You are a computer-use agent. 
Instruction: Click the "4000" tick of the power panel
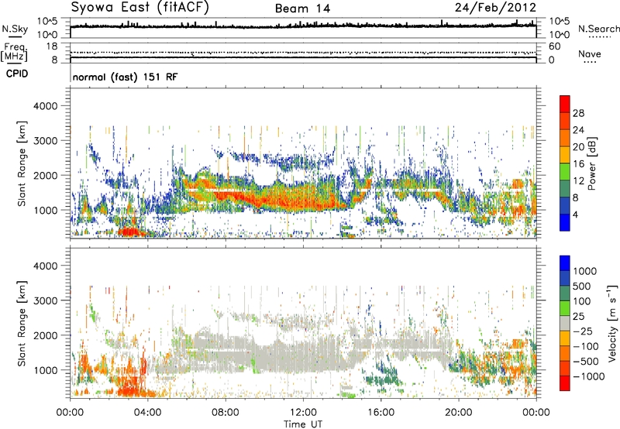pyautogui.click(x=45, y=106)
